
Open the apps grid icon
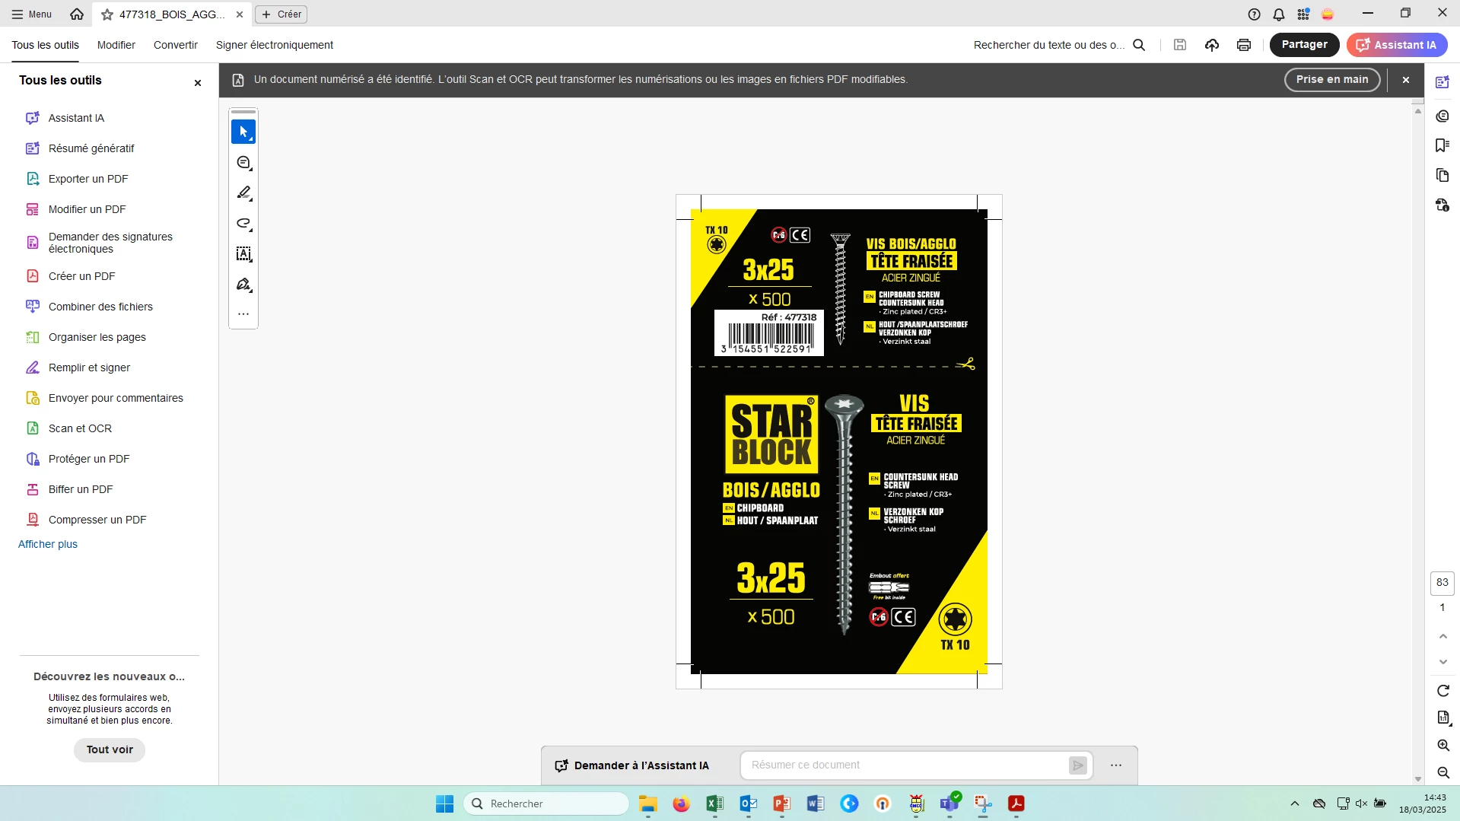(1303, 14)
